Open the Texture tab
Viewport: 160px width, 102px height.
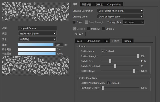pos(128,41)
